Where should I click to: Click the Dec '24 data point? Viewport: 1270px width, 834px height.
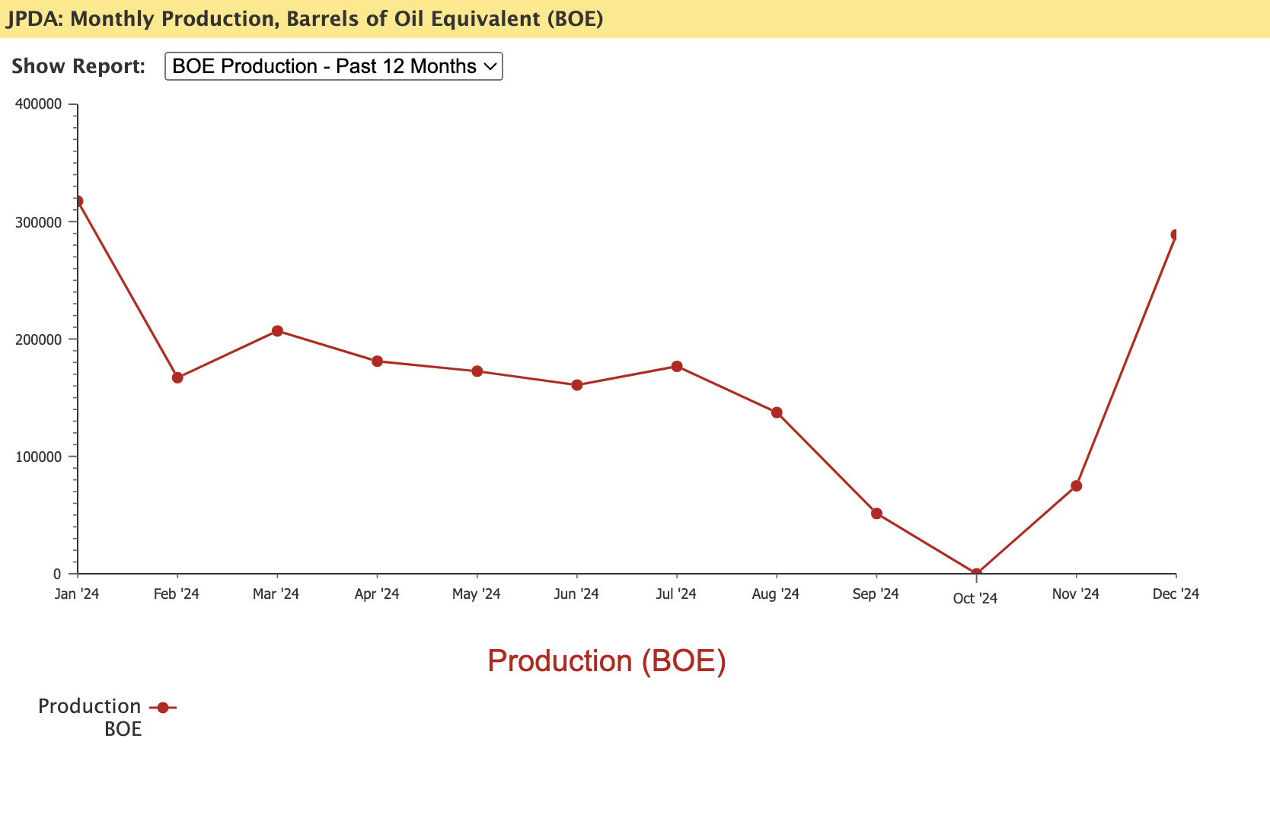[x=1175, y=235]
